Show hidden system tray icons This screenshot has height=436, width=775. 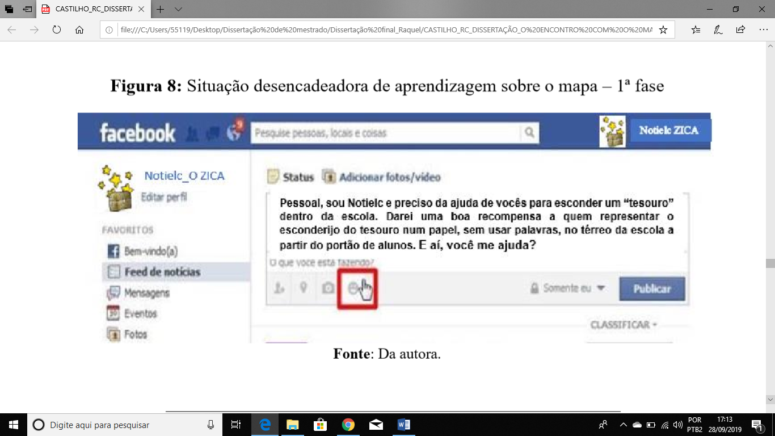click(x=623, y=425)
